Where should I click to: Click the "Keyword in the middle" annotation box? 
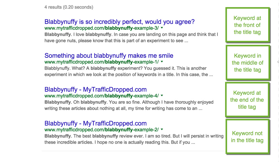tap(247, 63)
